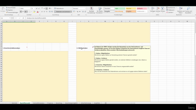Toggle Textumbruch wrap text
The width and height of the screenshot is (196, 110).
pos(59,8)
